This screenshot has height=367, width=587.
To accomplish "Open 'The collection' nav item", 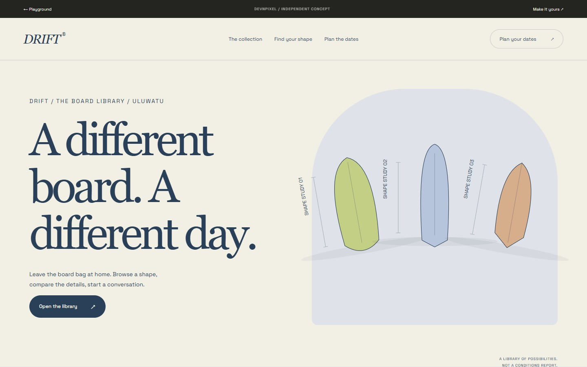I will (x=245, y=39).
